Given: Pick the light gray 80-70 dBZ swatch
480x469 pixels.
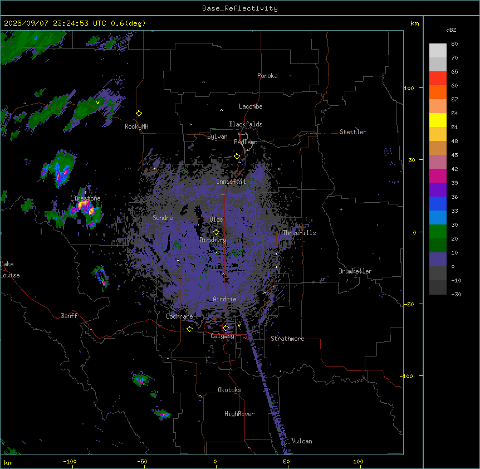Looking at the screenshot, I should click(438, 51).
